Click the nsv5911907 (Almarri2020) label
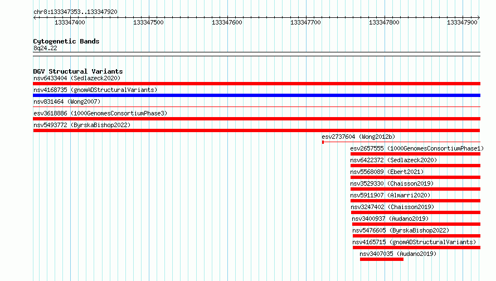Screen dimensions: 496x281 [390, 195]
